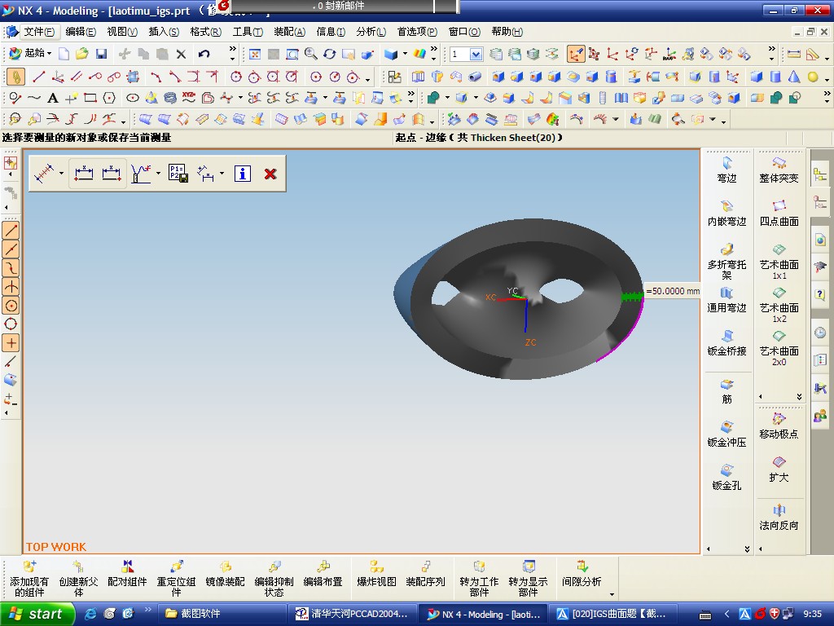
Task: Click the Undo arrow icon
Action: tap(204, 54)
